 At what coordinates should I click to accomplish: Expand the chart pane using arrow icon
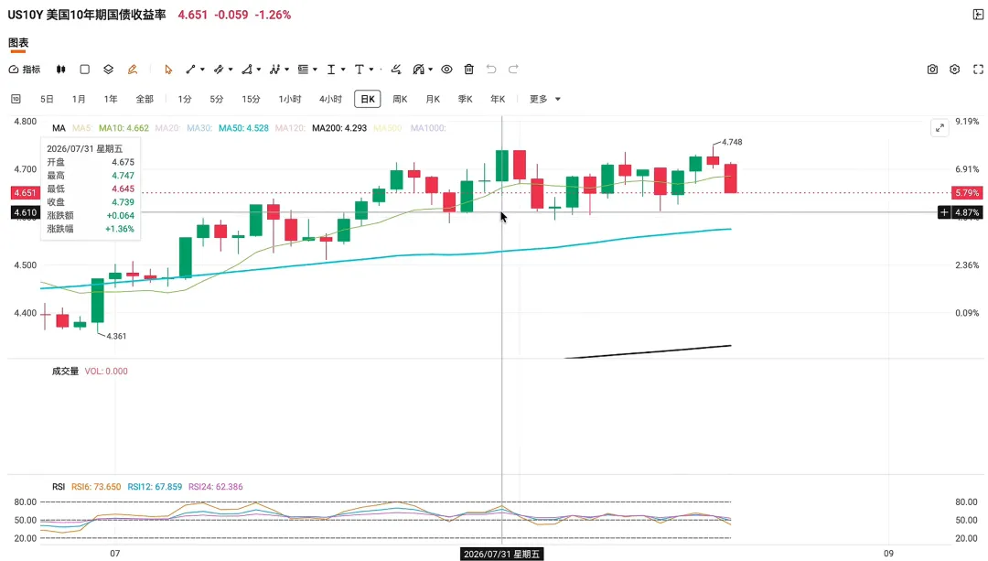[x=940, y=128]
